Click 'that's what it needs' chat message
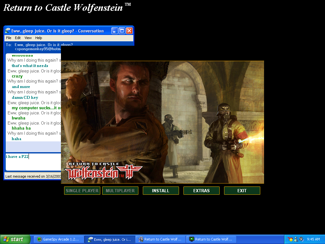The height and width of the screenshot is (244, 325). tap(30, 65)
